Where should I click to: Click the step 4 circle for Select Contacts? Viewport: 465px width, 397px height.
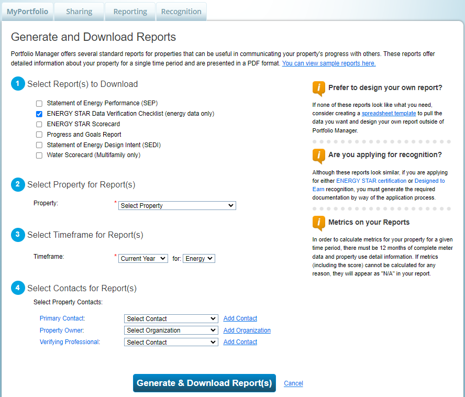point(18,288)
